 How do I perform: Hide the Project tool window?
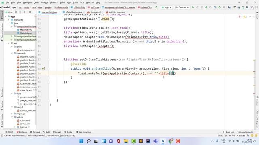pos(34,12)
